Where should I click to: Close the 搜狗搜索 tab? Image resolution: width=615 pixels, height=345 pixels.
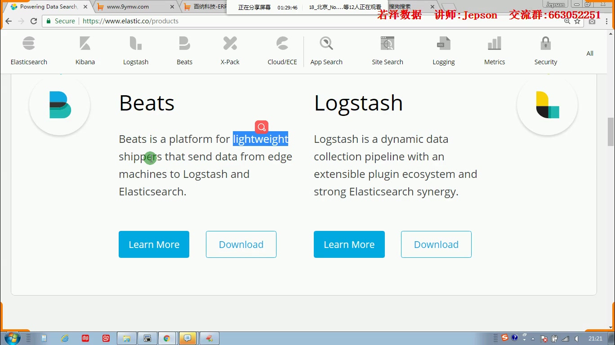click(432, 7)
